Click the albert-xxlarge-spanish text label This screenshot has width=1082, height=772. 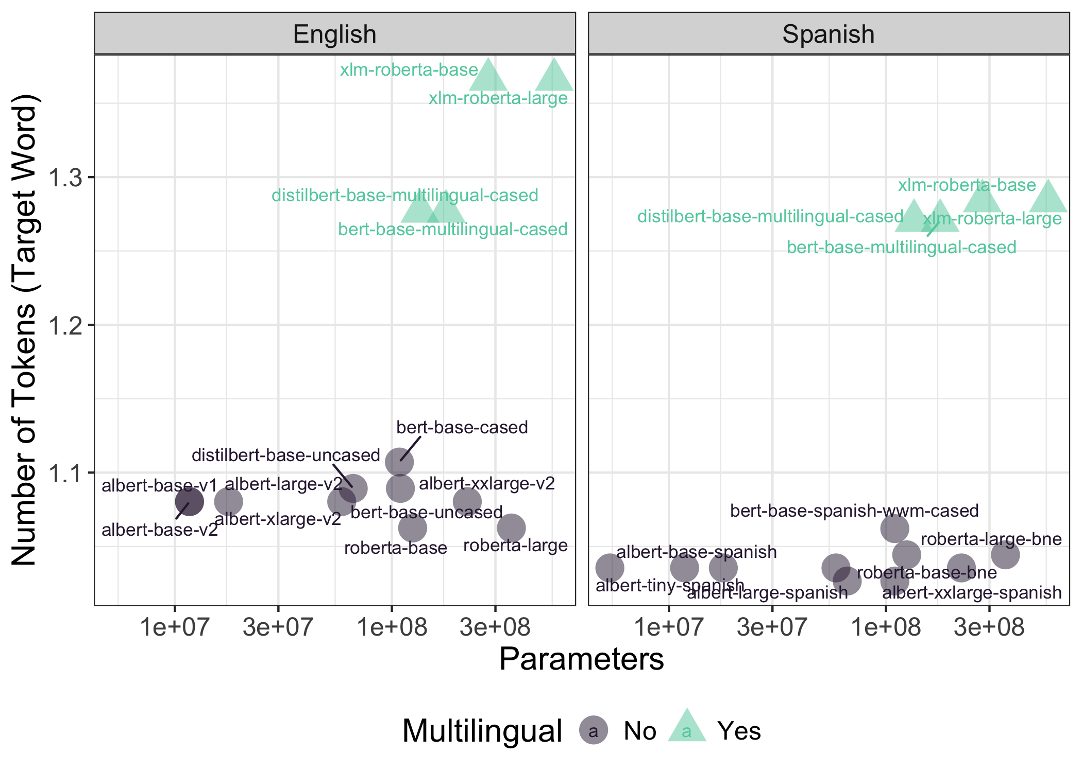click(x=972, y=593)
